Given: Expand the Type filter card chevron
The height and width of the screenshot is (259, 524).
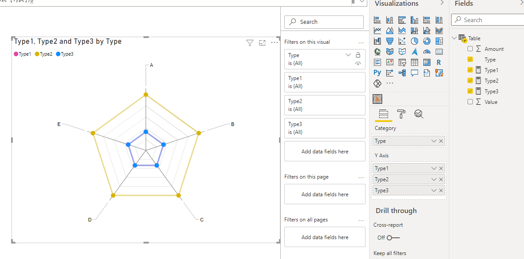Looking at the screenshot, I should click(348, 55).
